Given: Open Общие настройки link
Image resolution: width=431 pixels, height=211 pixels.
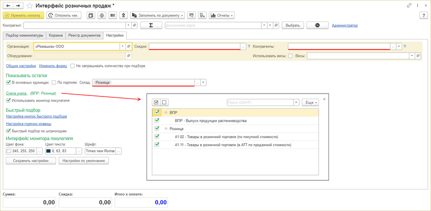Looking at the screenshot, I should 21,66.
